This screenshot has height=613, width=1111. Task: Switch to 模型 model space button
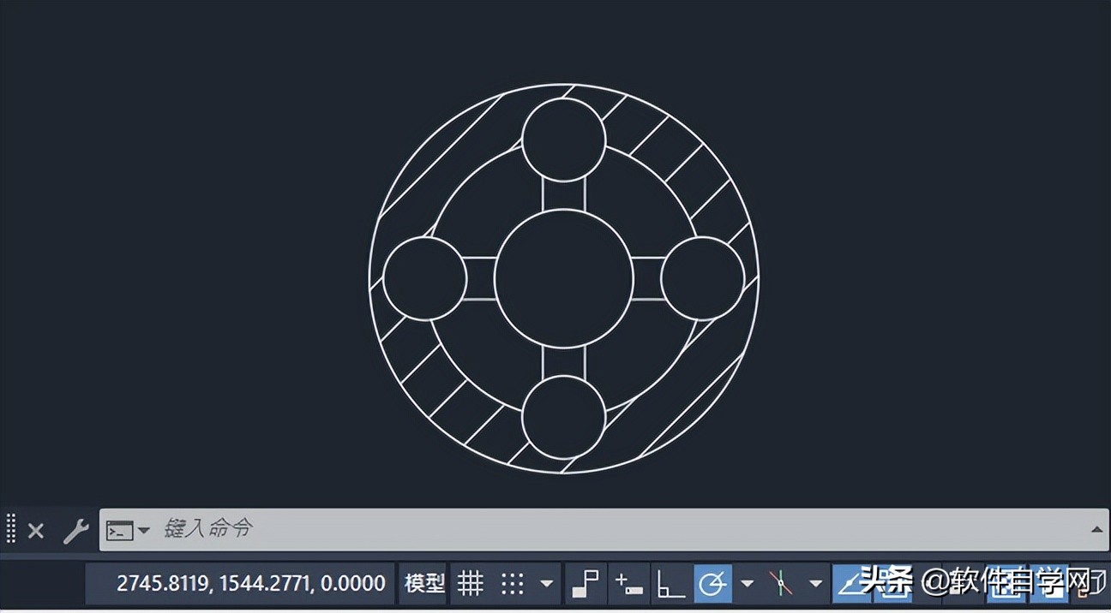424,584
